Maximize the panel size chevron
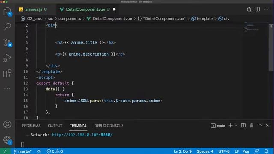The image size is (274, 154). [x=260, y=125]
